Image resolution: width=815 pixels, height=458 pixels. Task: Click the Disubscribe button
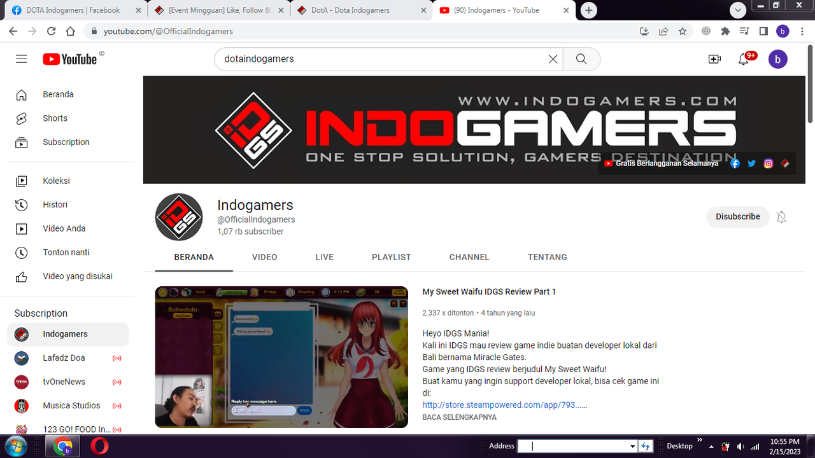tap(737, 217)
